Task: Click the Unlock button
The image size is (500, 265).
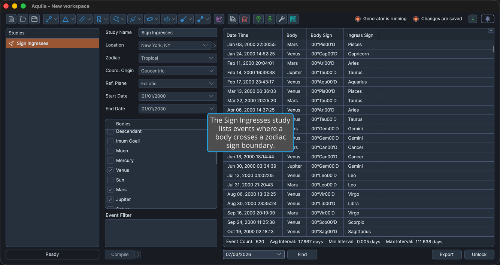Action: [479, 255]
